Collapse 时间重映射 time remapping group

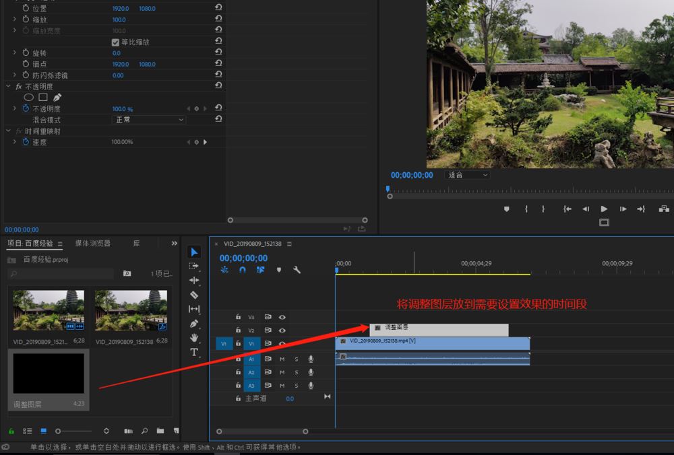point(8,131)
